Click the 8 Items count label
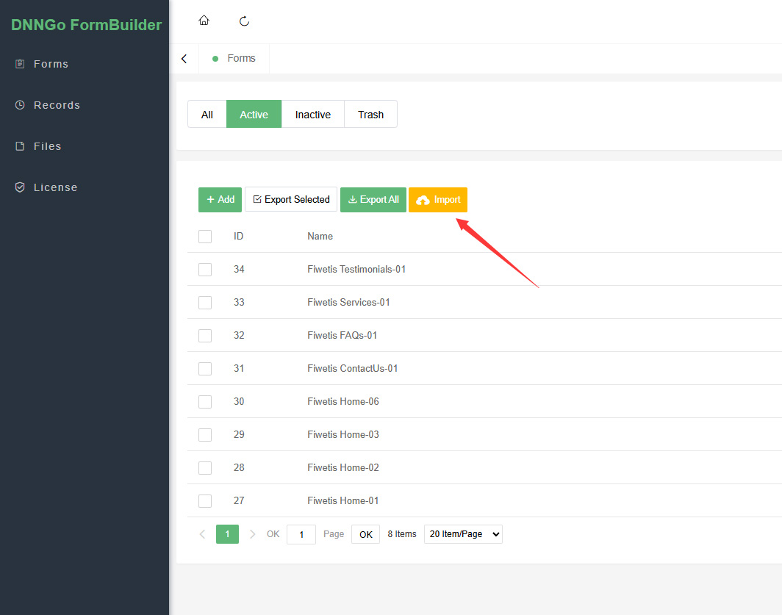Screen dimensions: 782x615 402,534
